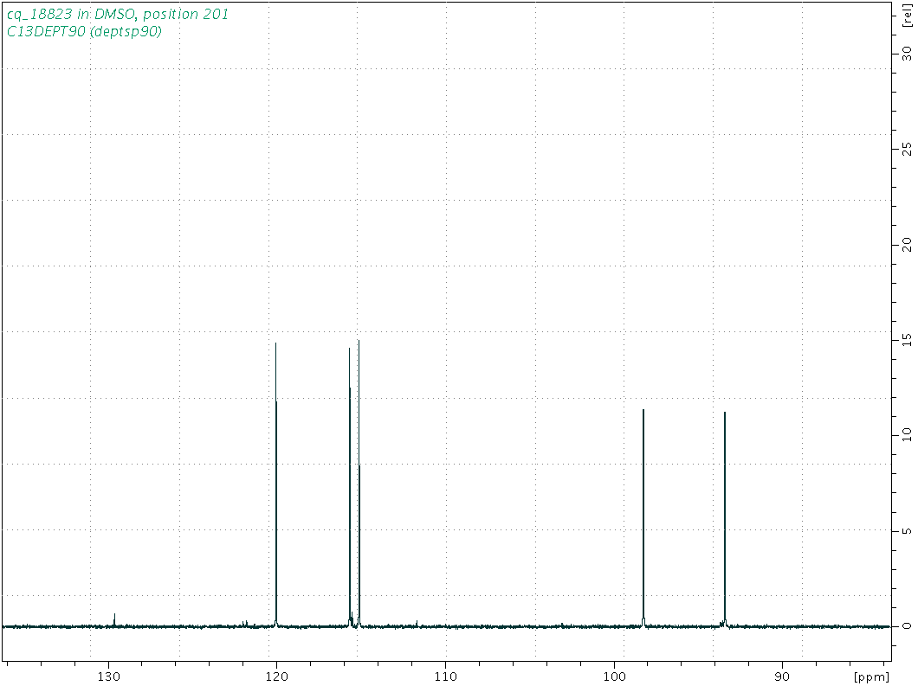Viewport: 918px width, 686px height.
Task: Click the x-axis tick label "130"
Action: coord(108,676)
